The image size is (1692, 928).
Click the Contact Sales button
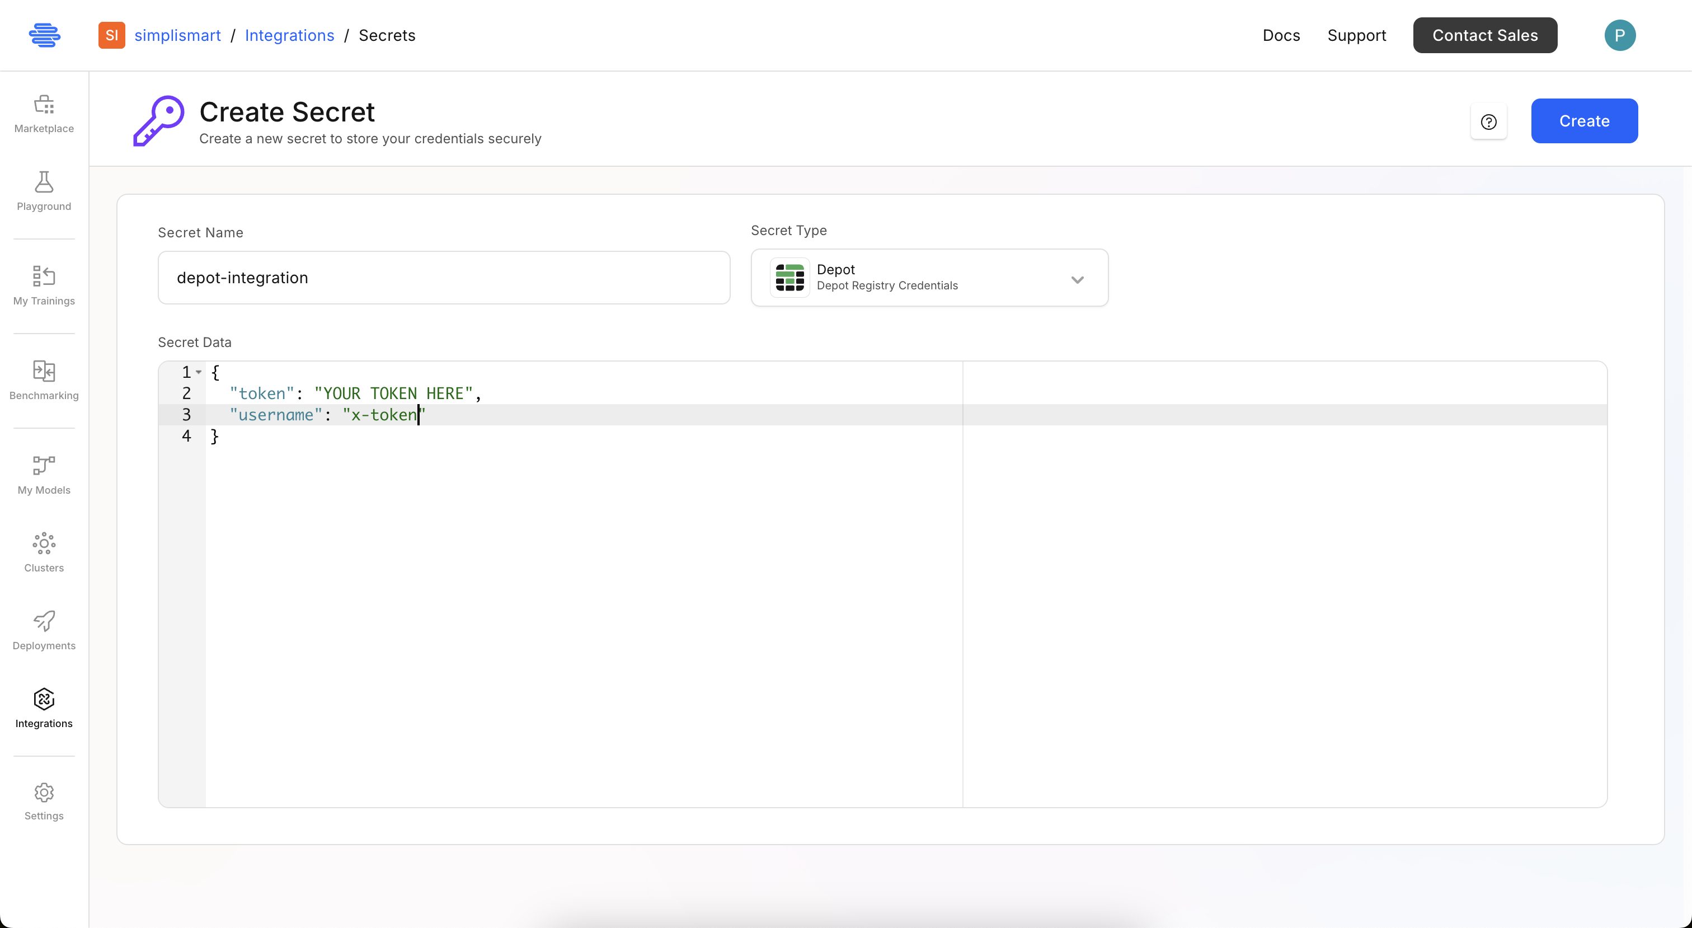tap(1484, 35)
